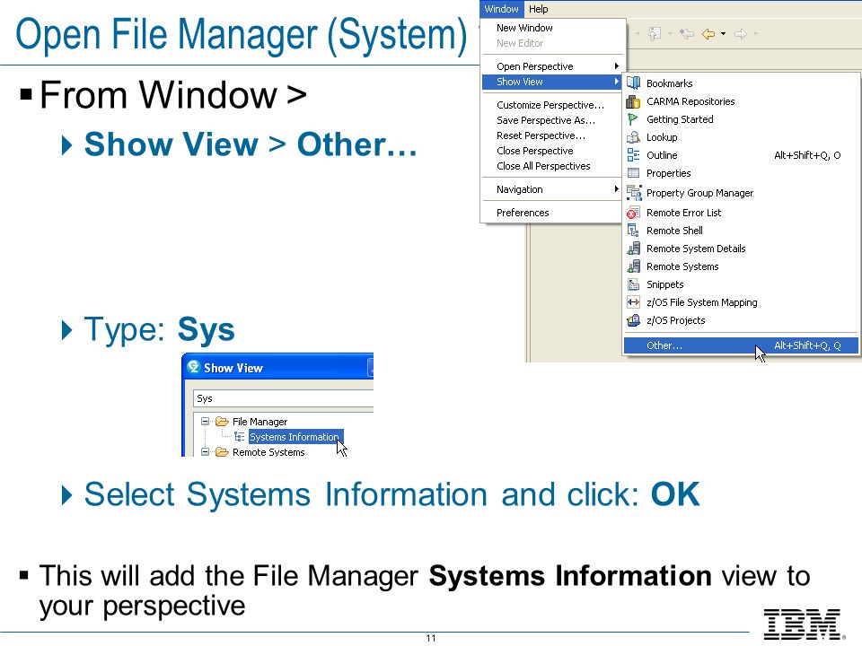
Task: Click the forward arrow toolbar icon
Action: tap(741, 34)
